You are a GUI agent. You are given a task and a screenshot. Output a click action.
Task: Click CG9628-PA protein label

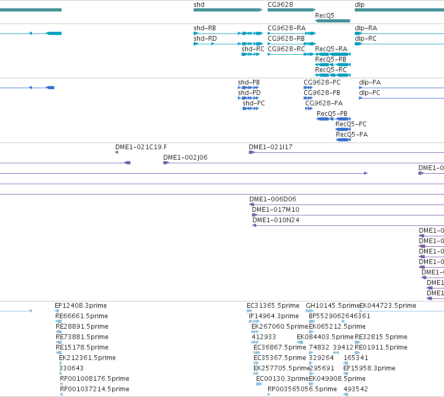tap(324, 103)
